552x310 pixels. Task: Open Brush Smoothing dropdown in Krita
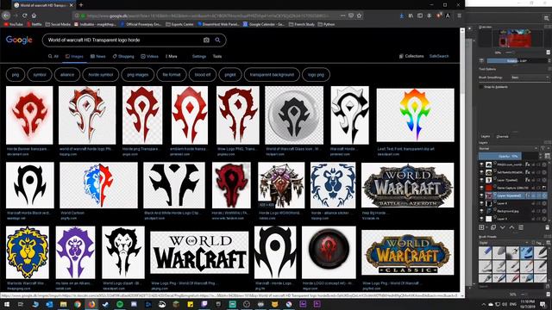(530, 77)
